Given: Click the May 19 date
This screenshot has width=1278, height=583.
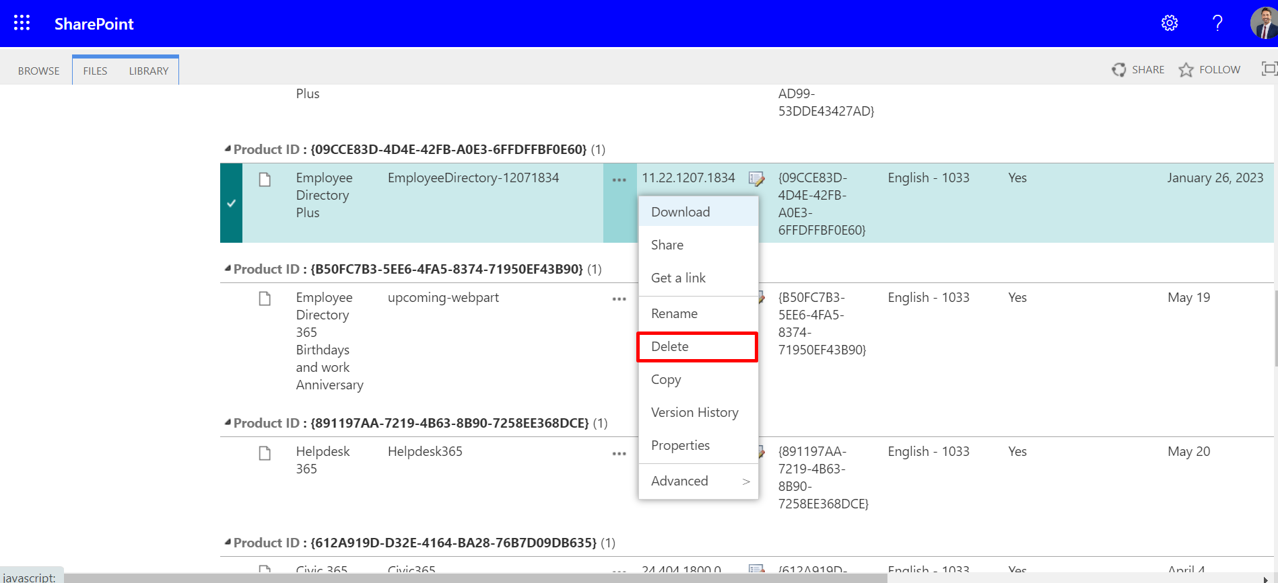Looking at the screenshot, I should [1188, 297].
